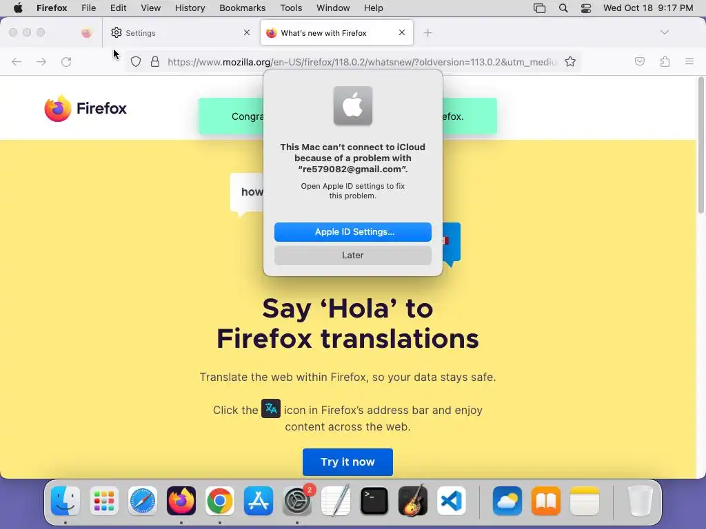The width and height of the screenshot is (706, 529).
Task: Click the page vertical scrollbar
Action: coord(701,145)
